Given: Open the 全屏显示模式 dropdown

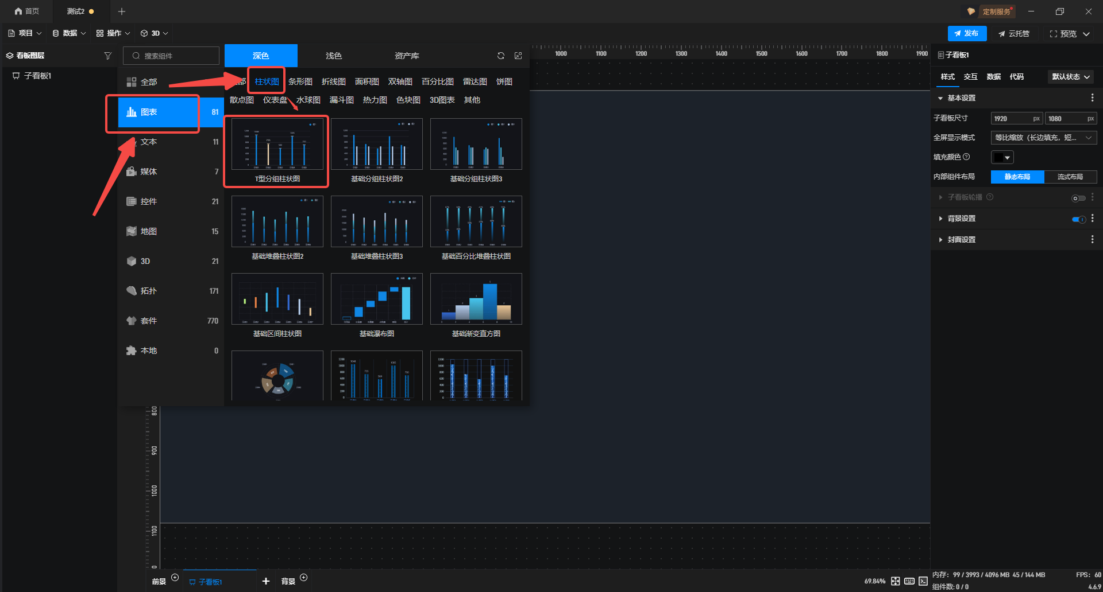Looking at the screenshot, I should point(1043,138).
